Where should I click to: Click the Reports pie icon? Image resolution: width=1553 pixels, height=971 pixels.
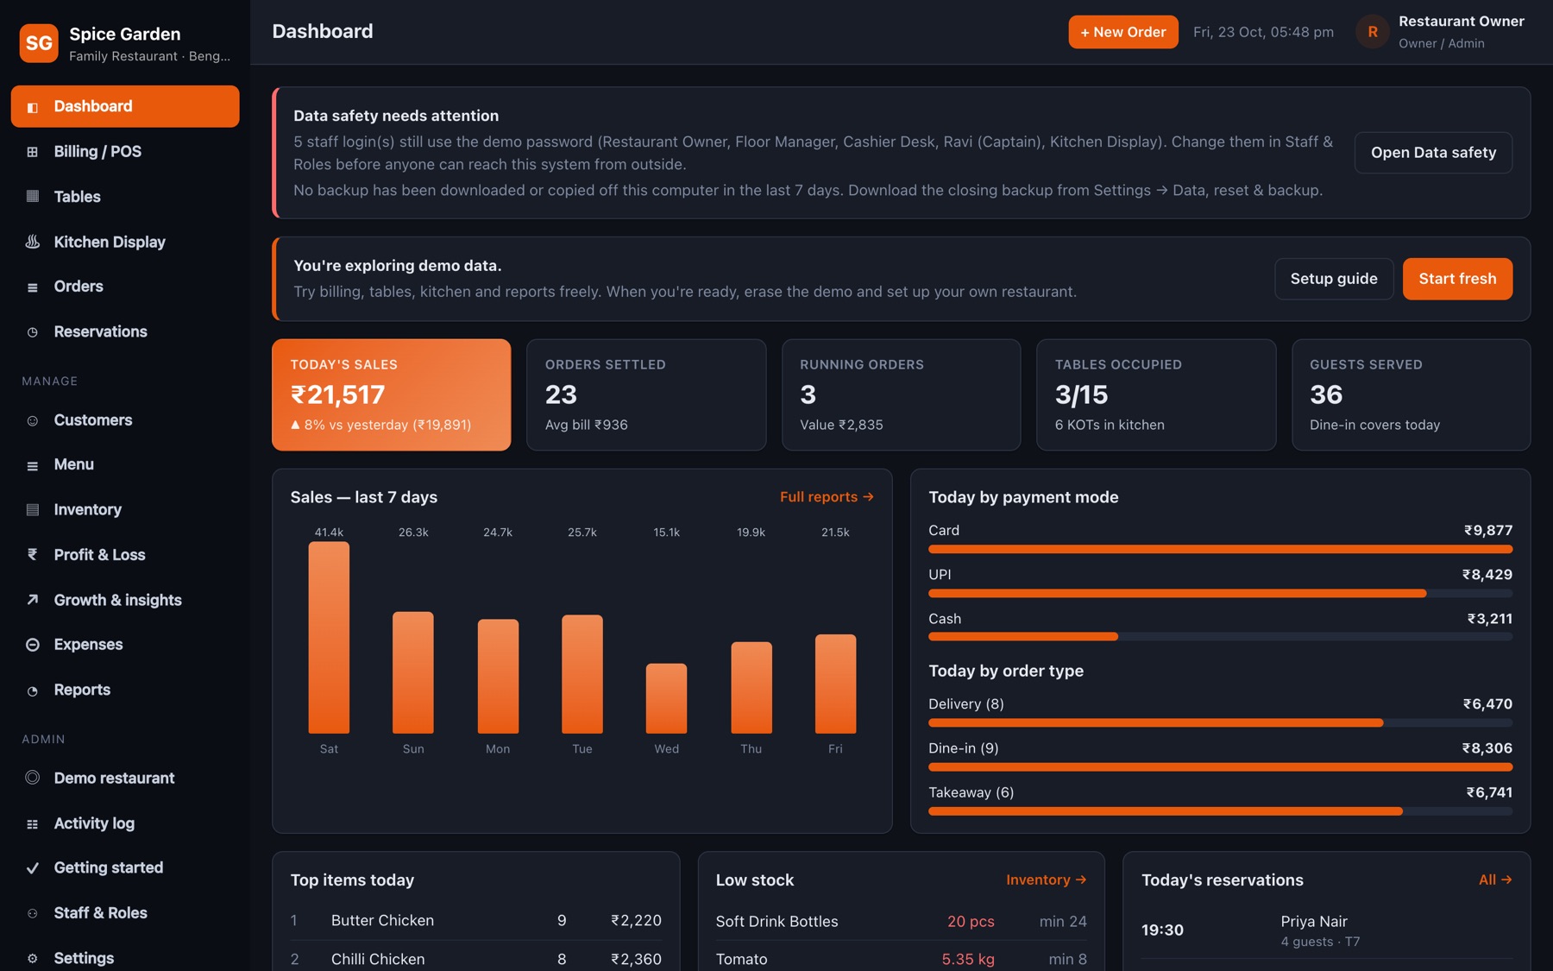click(33, 690)
